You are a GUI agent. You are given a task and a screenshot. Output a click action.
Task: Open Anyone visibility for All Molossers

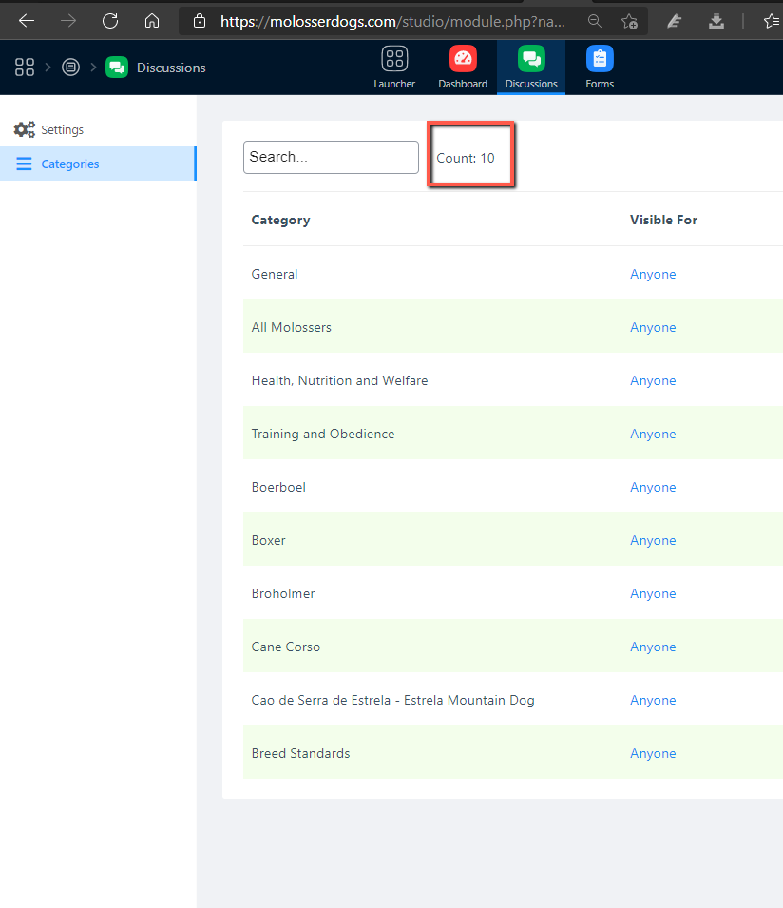pos(653,327)
